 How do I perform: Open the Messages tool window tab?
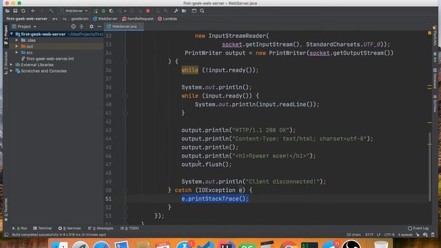click(101, 228)
